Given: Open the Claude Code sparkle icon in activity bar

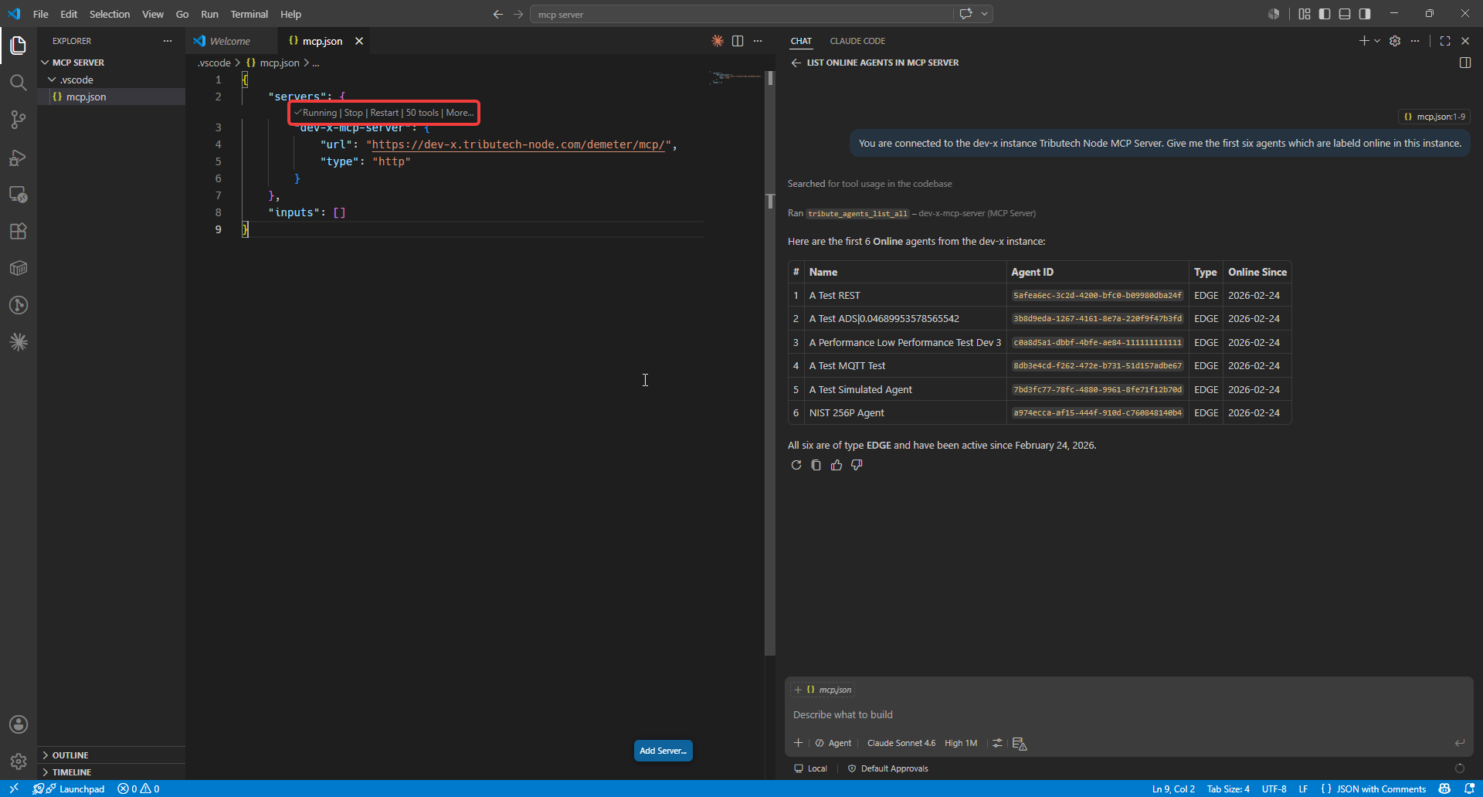Looking at the screenshot, I should [x=19, y=342].
